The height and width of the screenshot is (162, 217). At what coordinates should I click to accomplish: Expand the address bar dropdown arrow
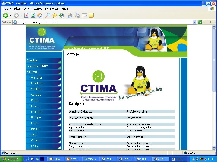[x=195, y=22]
